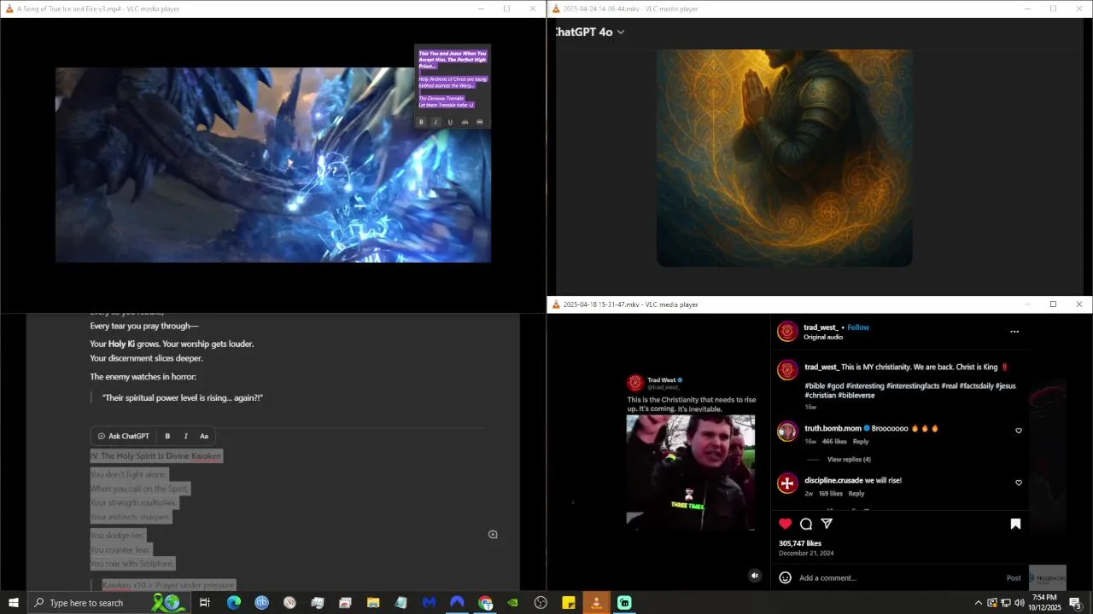Toggle the video mute speaker button
Image resolution: width=1093 pixels, height=614 pixels.
pyautogui.click(x=755, y=576)
